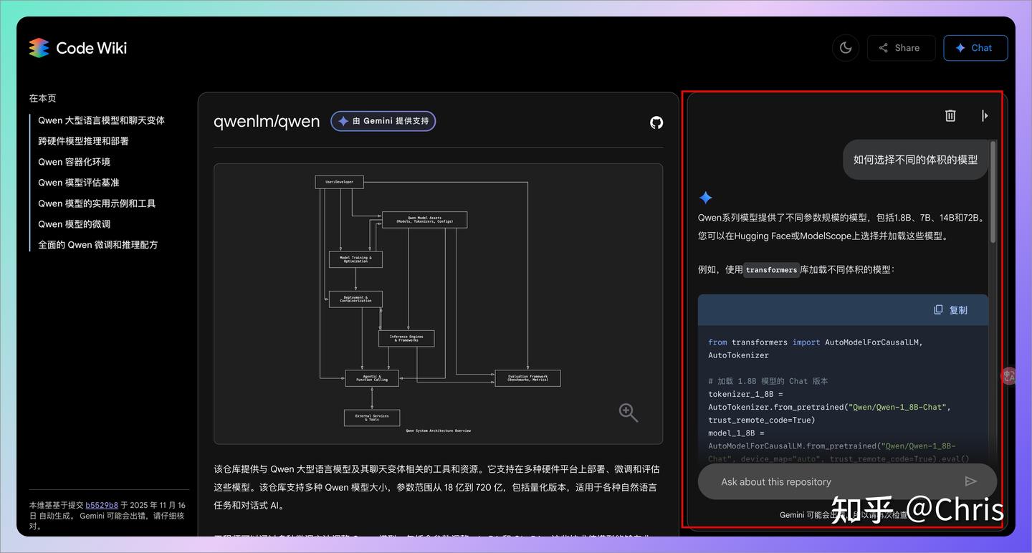Zoom into the architecture diagram magnifier

[629, 412]
